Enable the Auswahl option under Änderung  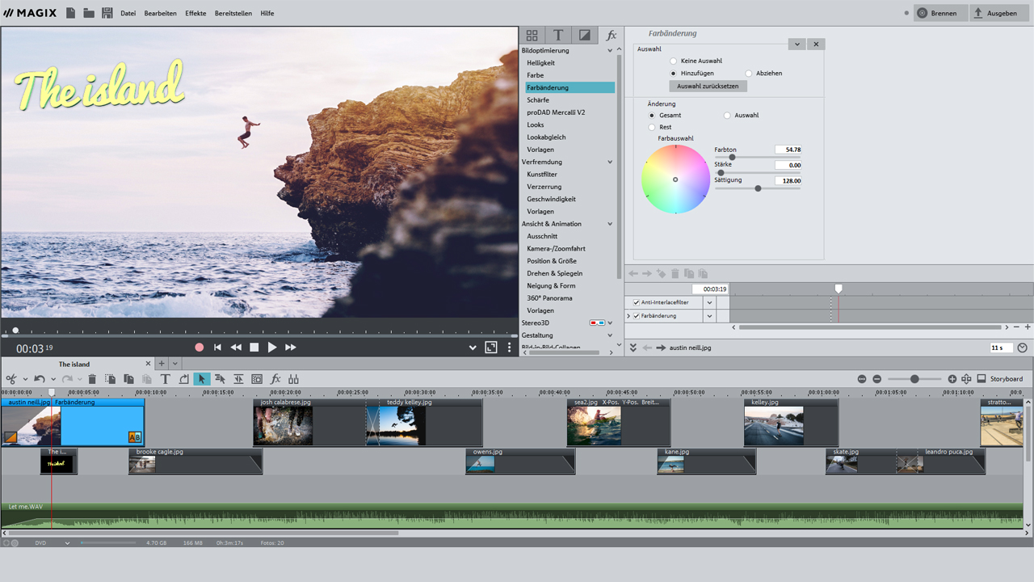click(727, 115)
